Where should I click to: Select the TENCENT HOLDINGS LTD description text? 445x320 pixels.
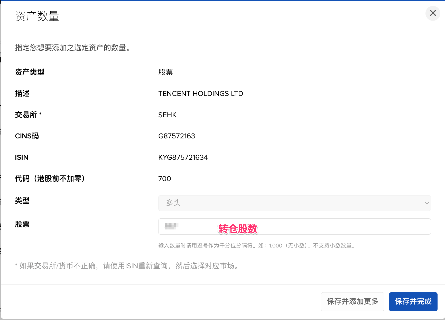pyautogui.click(x=200, y=94)
